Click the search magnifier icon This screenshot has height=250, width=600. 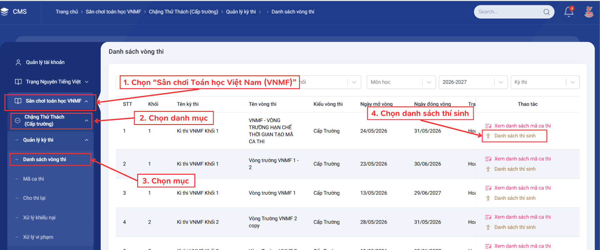547,12
